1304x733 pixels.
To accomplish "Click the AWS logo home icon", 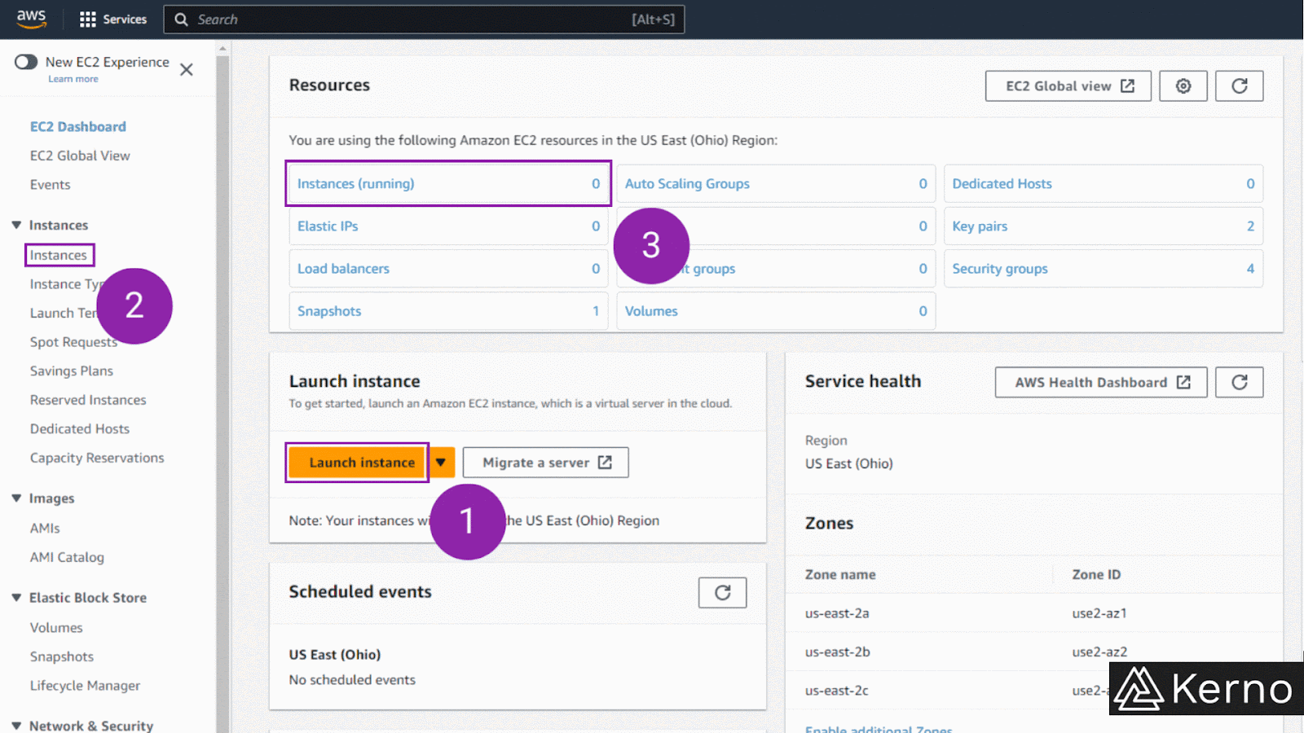I will [x=31, y=19].
